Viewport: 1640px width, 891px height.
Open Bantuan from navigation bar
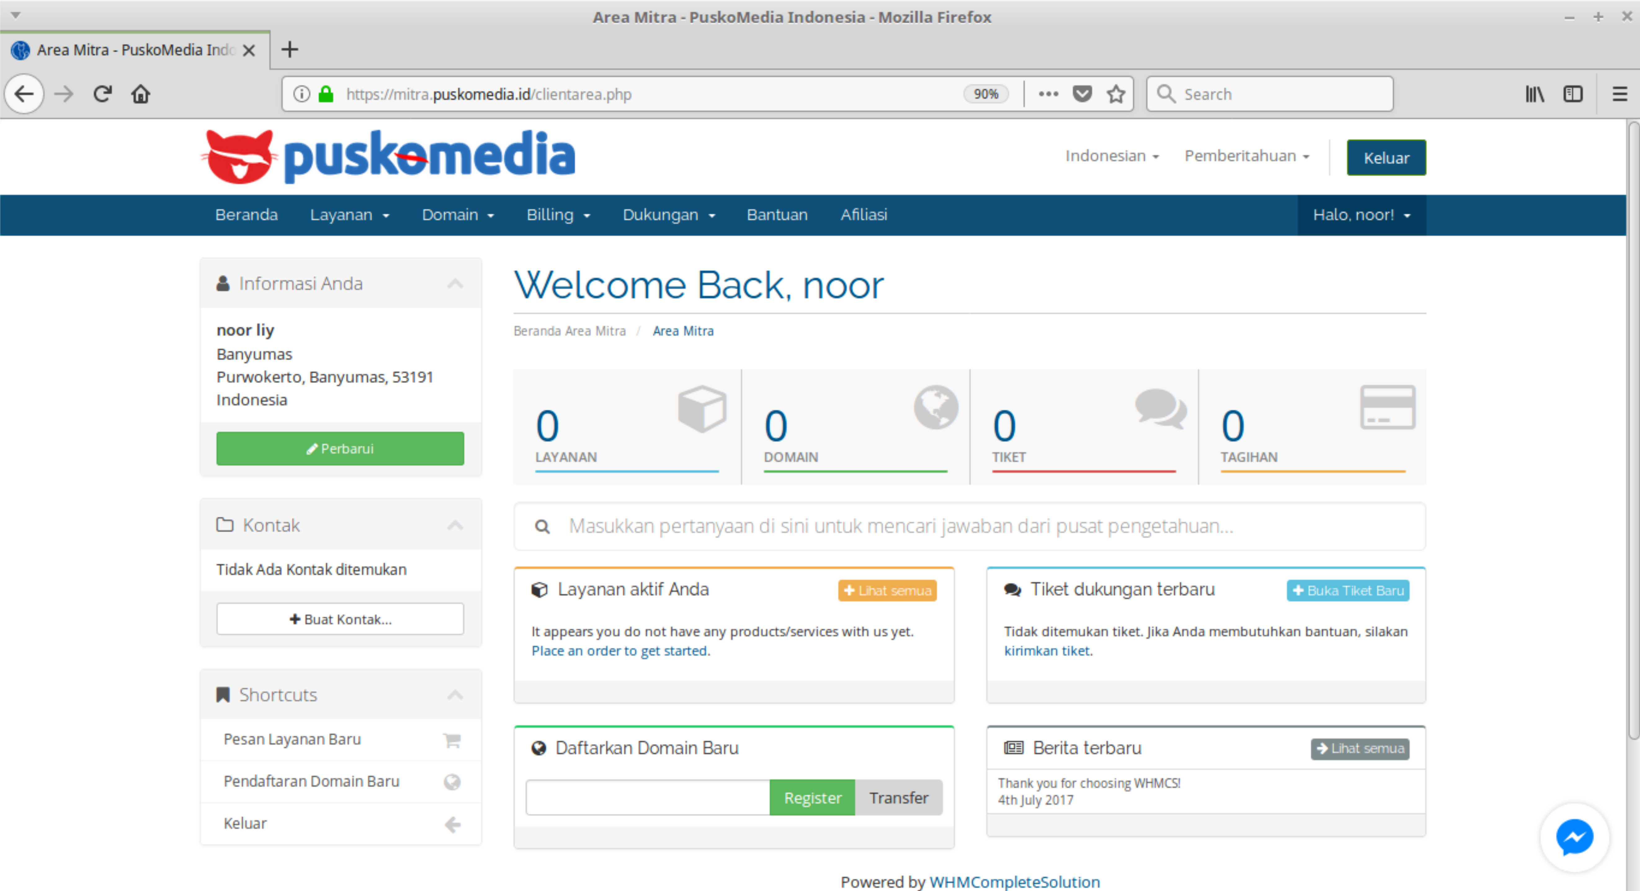click(x=777, y=215)
